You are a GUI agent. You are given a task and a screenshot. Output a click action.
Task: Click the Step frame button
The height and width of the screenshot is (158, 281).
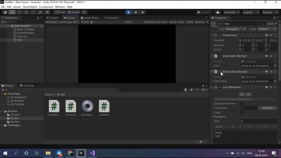coord(142,12)
